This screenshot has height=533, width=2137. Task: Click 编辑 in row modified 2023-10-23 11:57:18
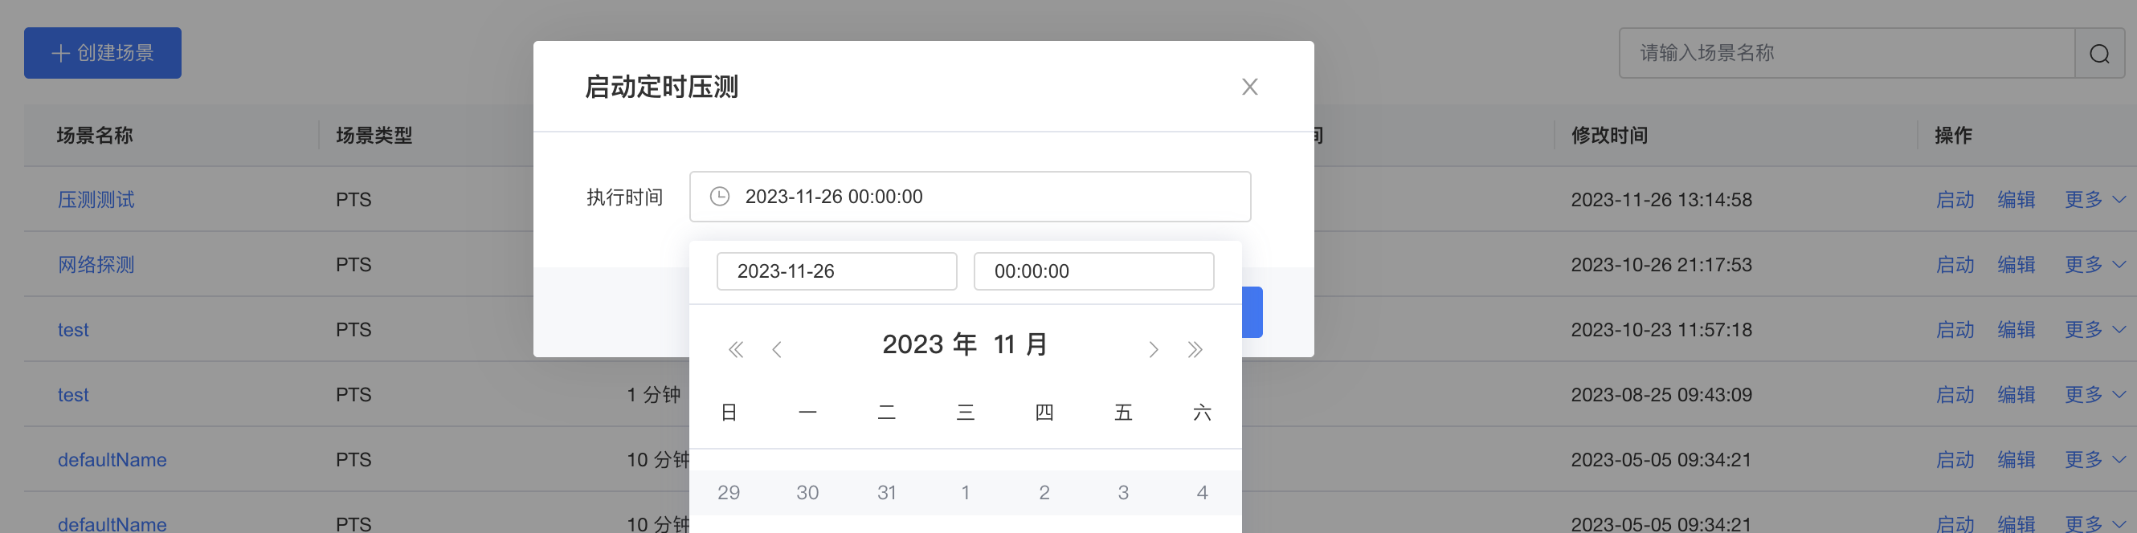tap(2016, 330)
